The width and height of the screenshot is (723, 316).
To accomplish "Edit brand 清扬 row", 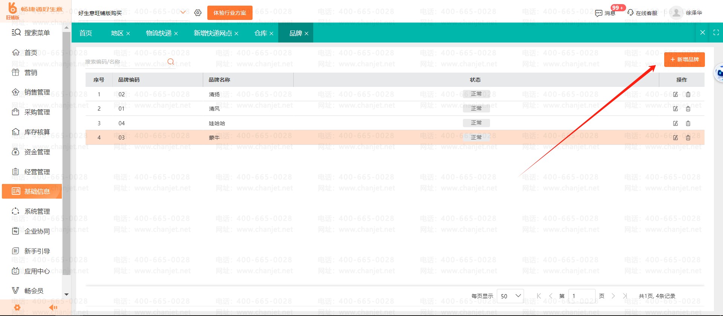I will coord(676,94).
